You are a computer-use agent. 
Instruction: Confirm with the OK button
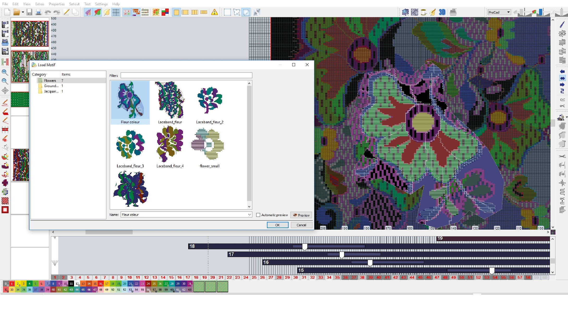278,225
